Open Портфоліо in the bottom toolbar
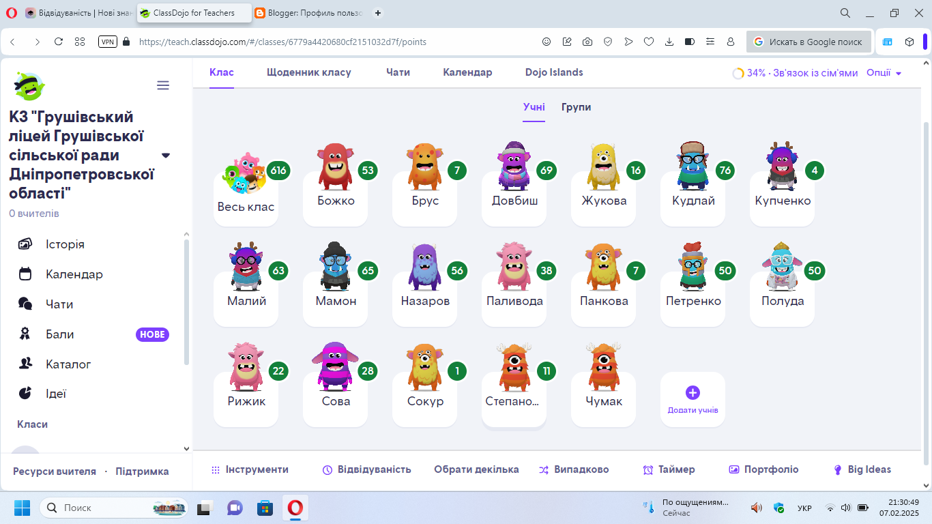The image size is (932, 524). (x=763, y=469)
